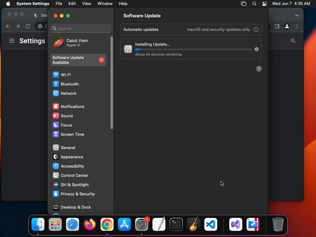
Task: Open Visual Studio from the Dock
Action: tap(236, 224)
